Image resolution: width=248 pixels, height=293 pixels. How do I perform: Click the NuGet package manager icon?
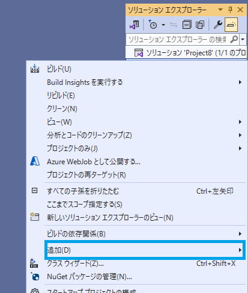pyautogui.click(x=35, y=277)
